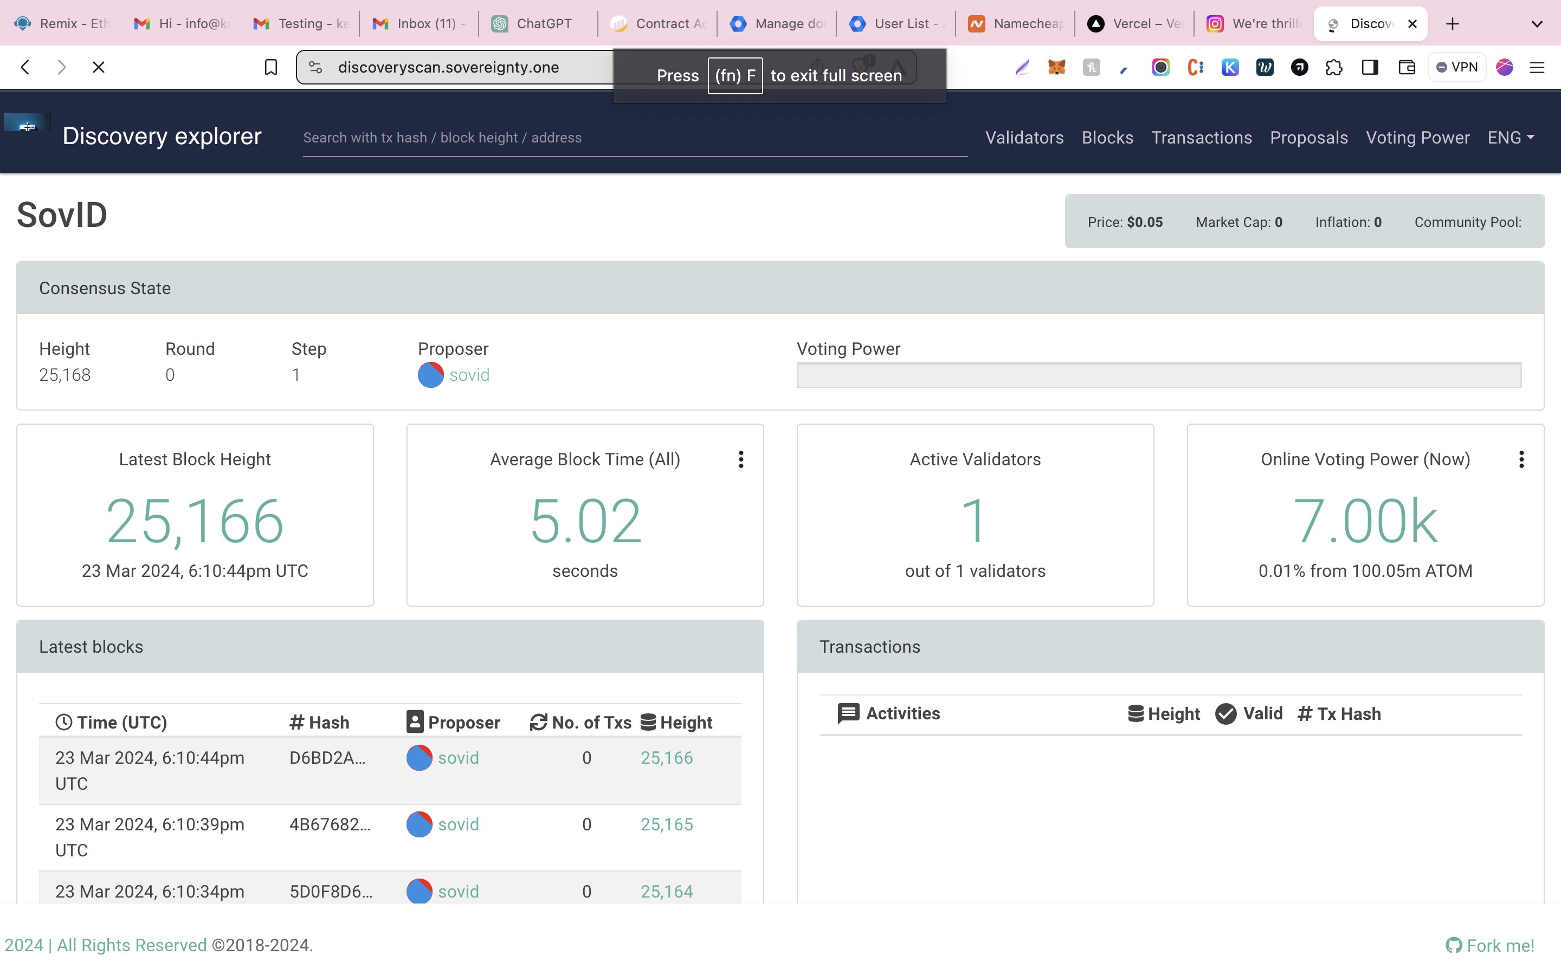Open the Proposals navigation item
Viewport: 1561px width, 975px height.
point(1309,138)
